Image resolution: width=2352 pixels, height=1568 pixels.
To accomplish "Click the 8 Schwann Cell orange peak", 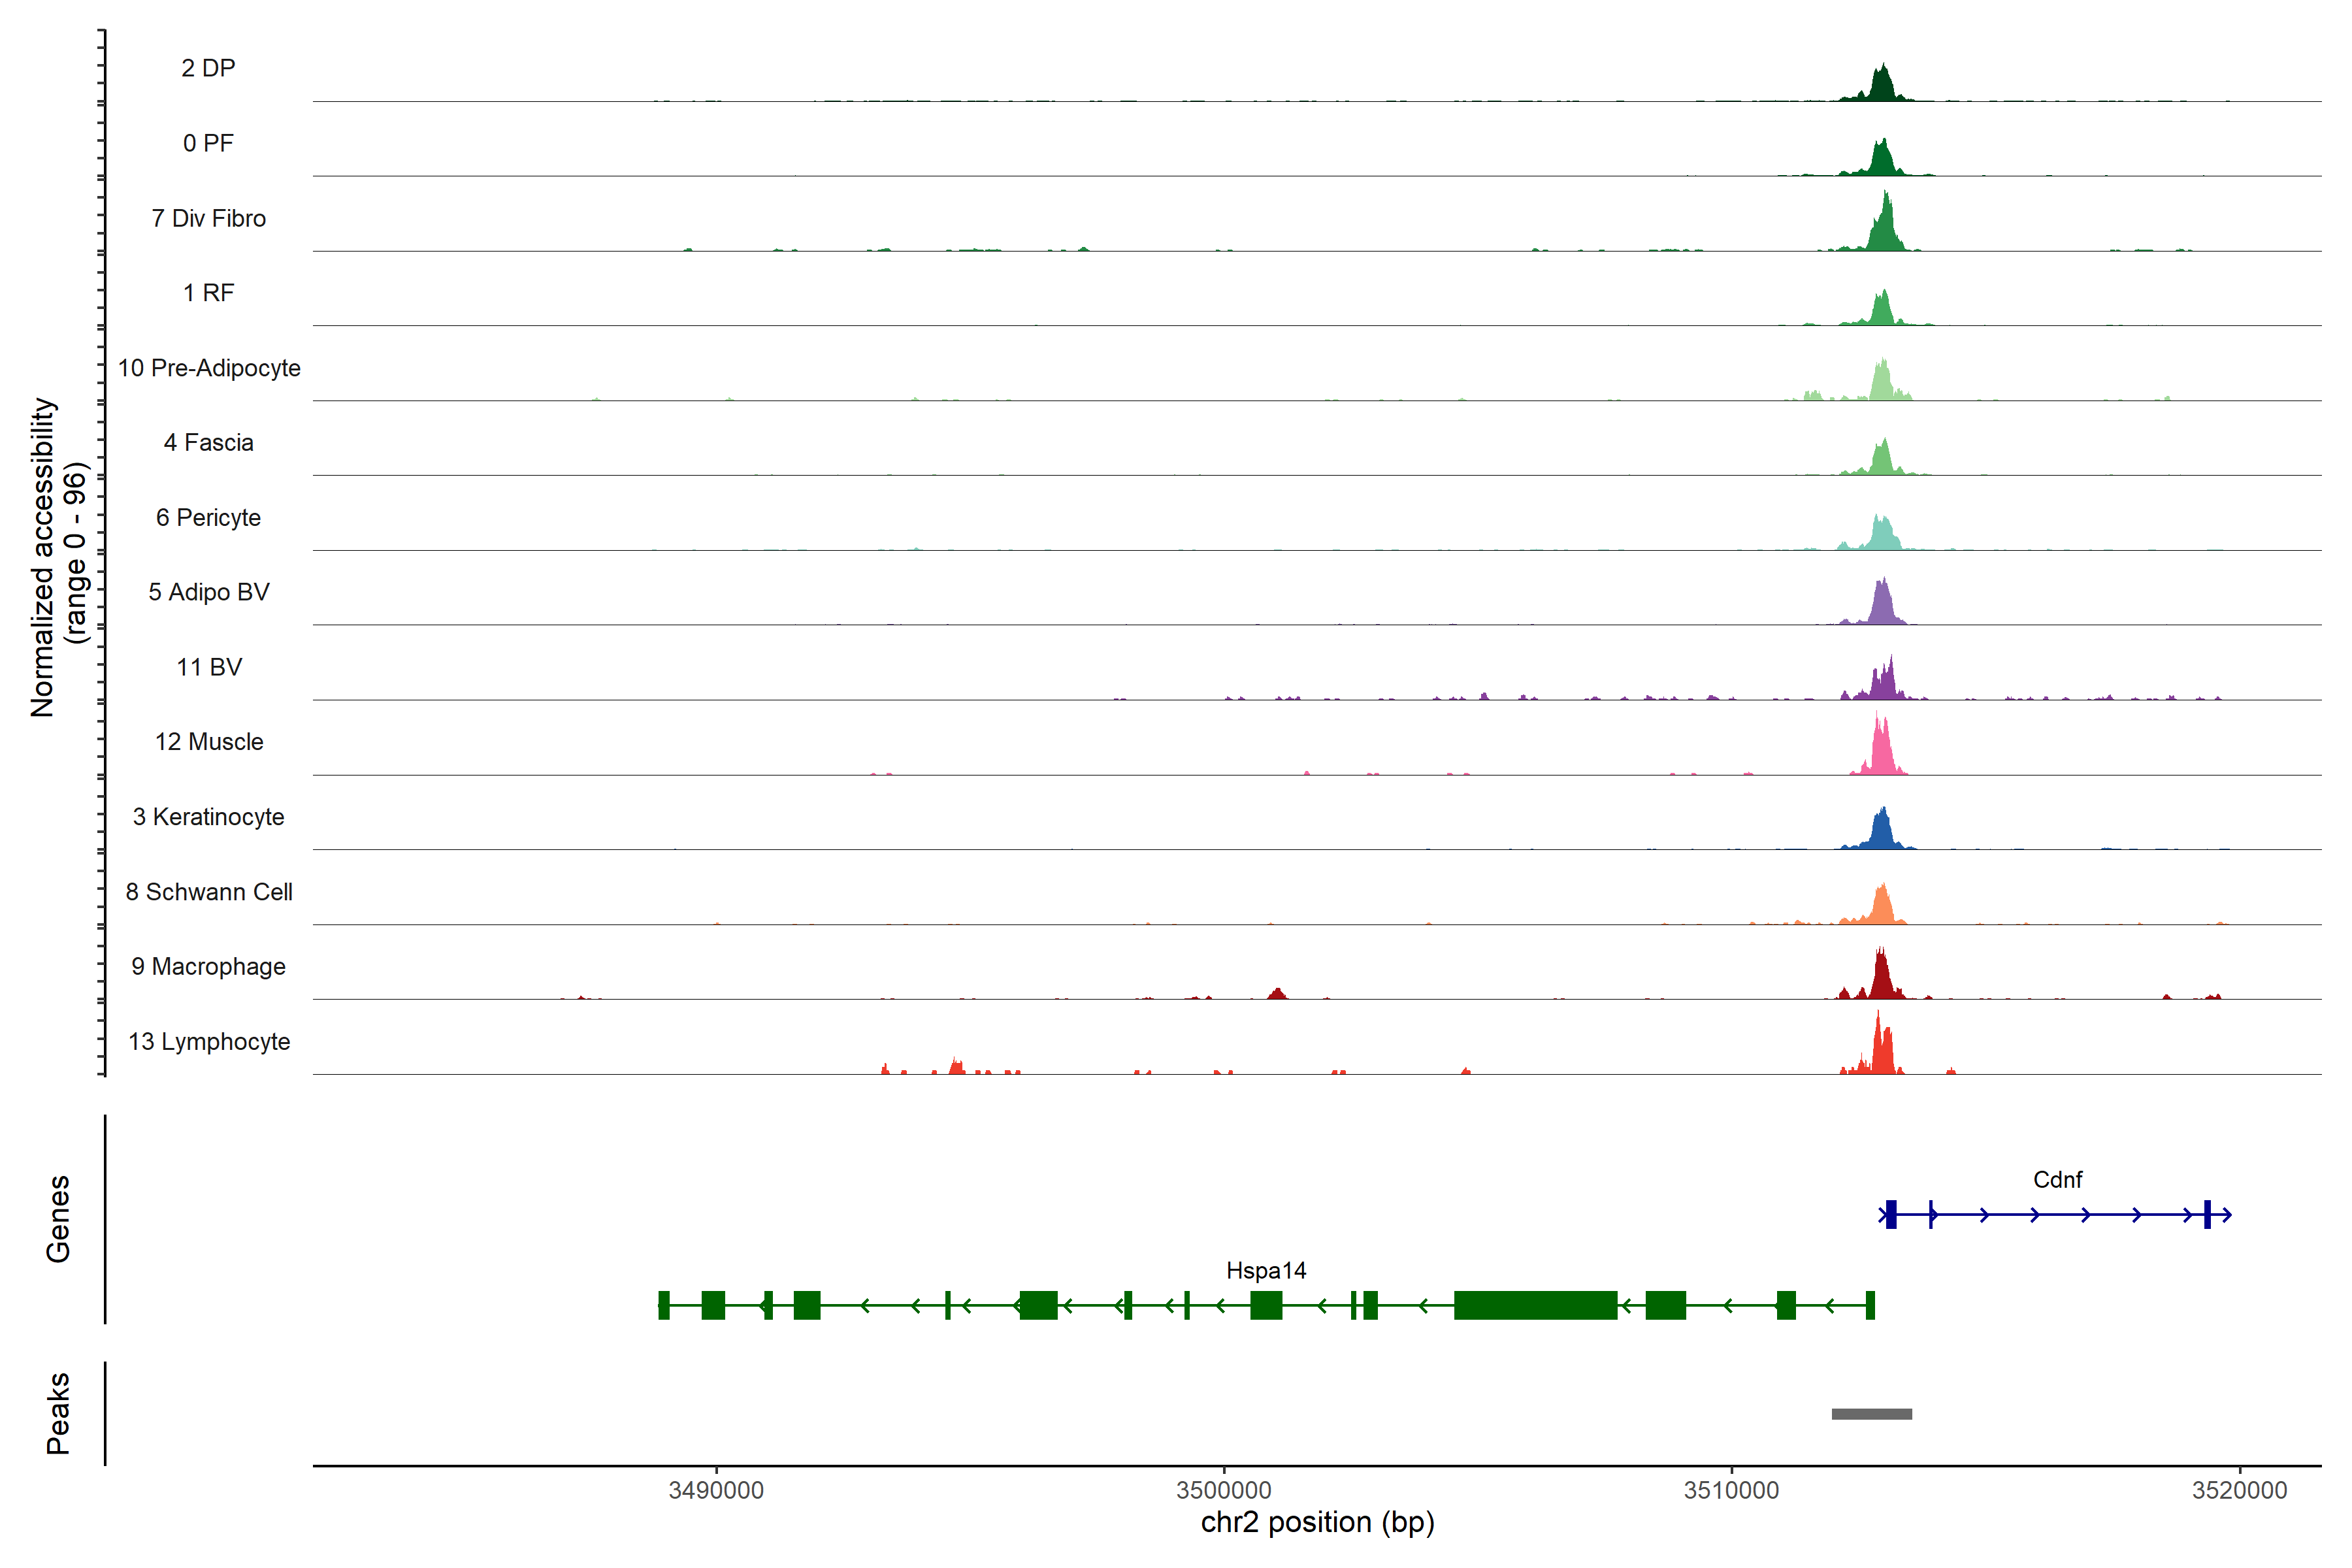I will [x=1882, y=908].
